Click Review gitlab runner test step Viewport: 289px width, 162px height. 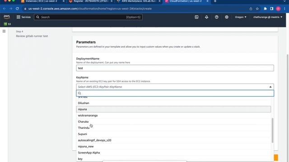(x=32, y=36)
